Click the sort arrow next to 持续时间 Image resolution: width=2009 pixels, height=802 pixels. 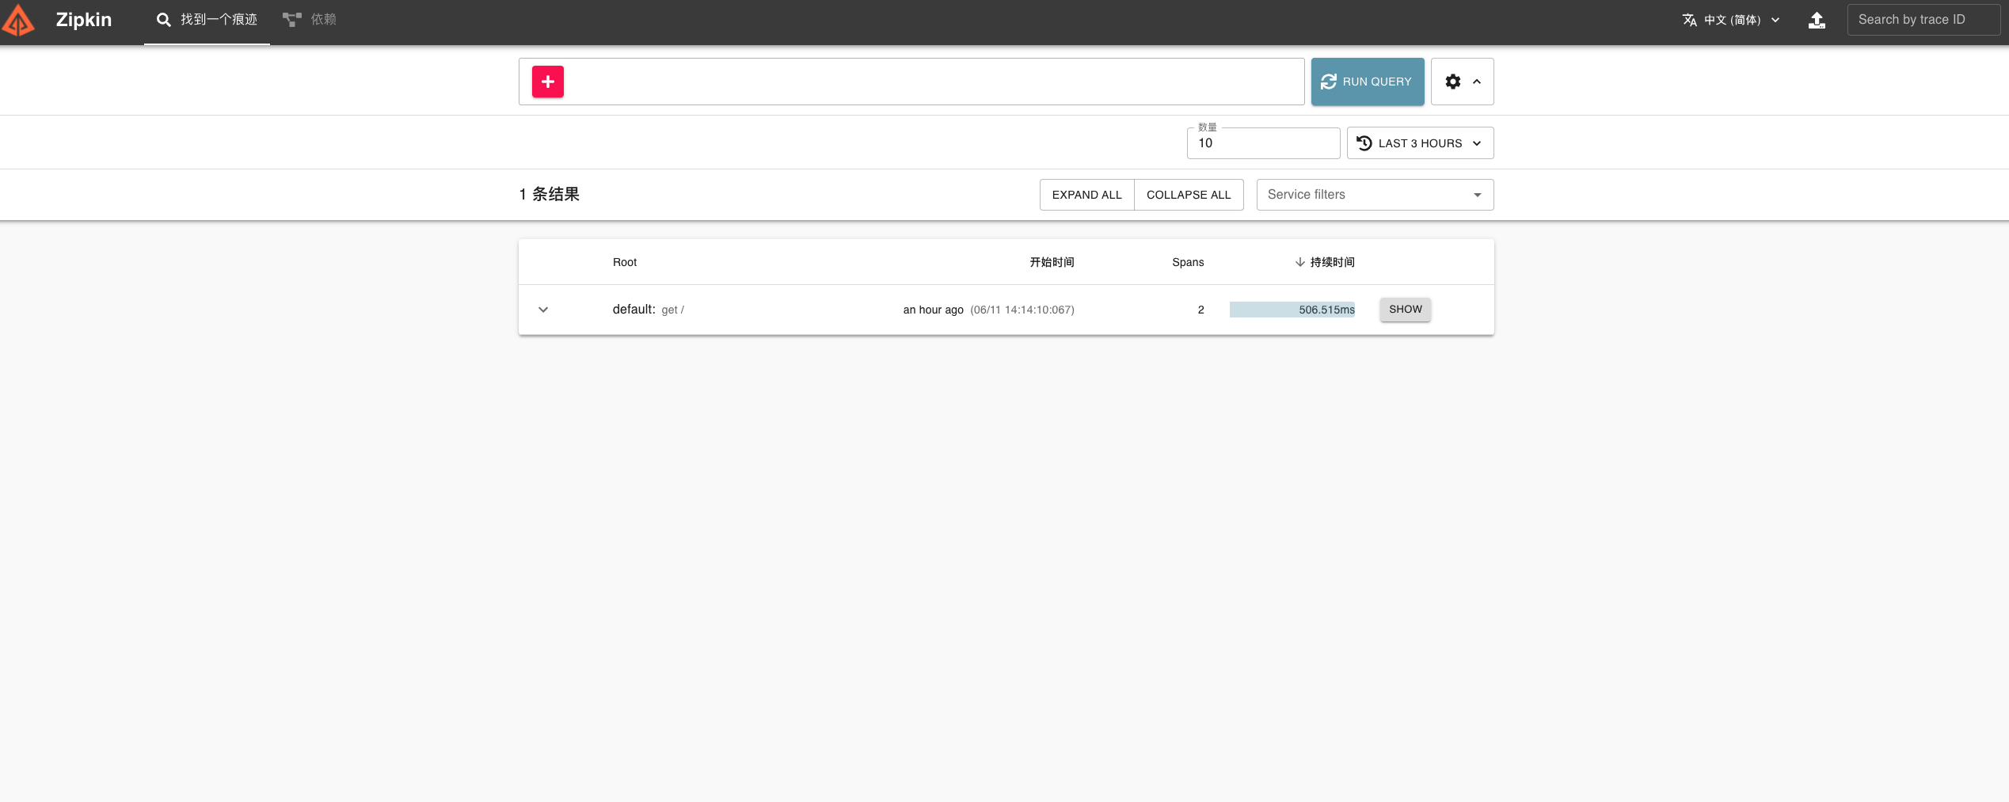[1300, 262]
